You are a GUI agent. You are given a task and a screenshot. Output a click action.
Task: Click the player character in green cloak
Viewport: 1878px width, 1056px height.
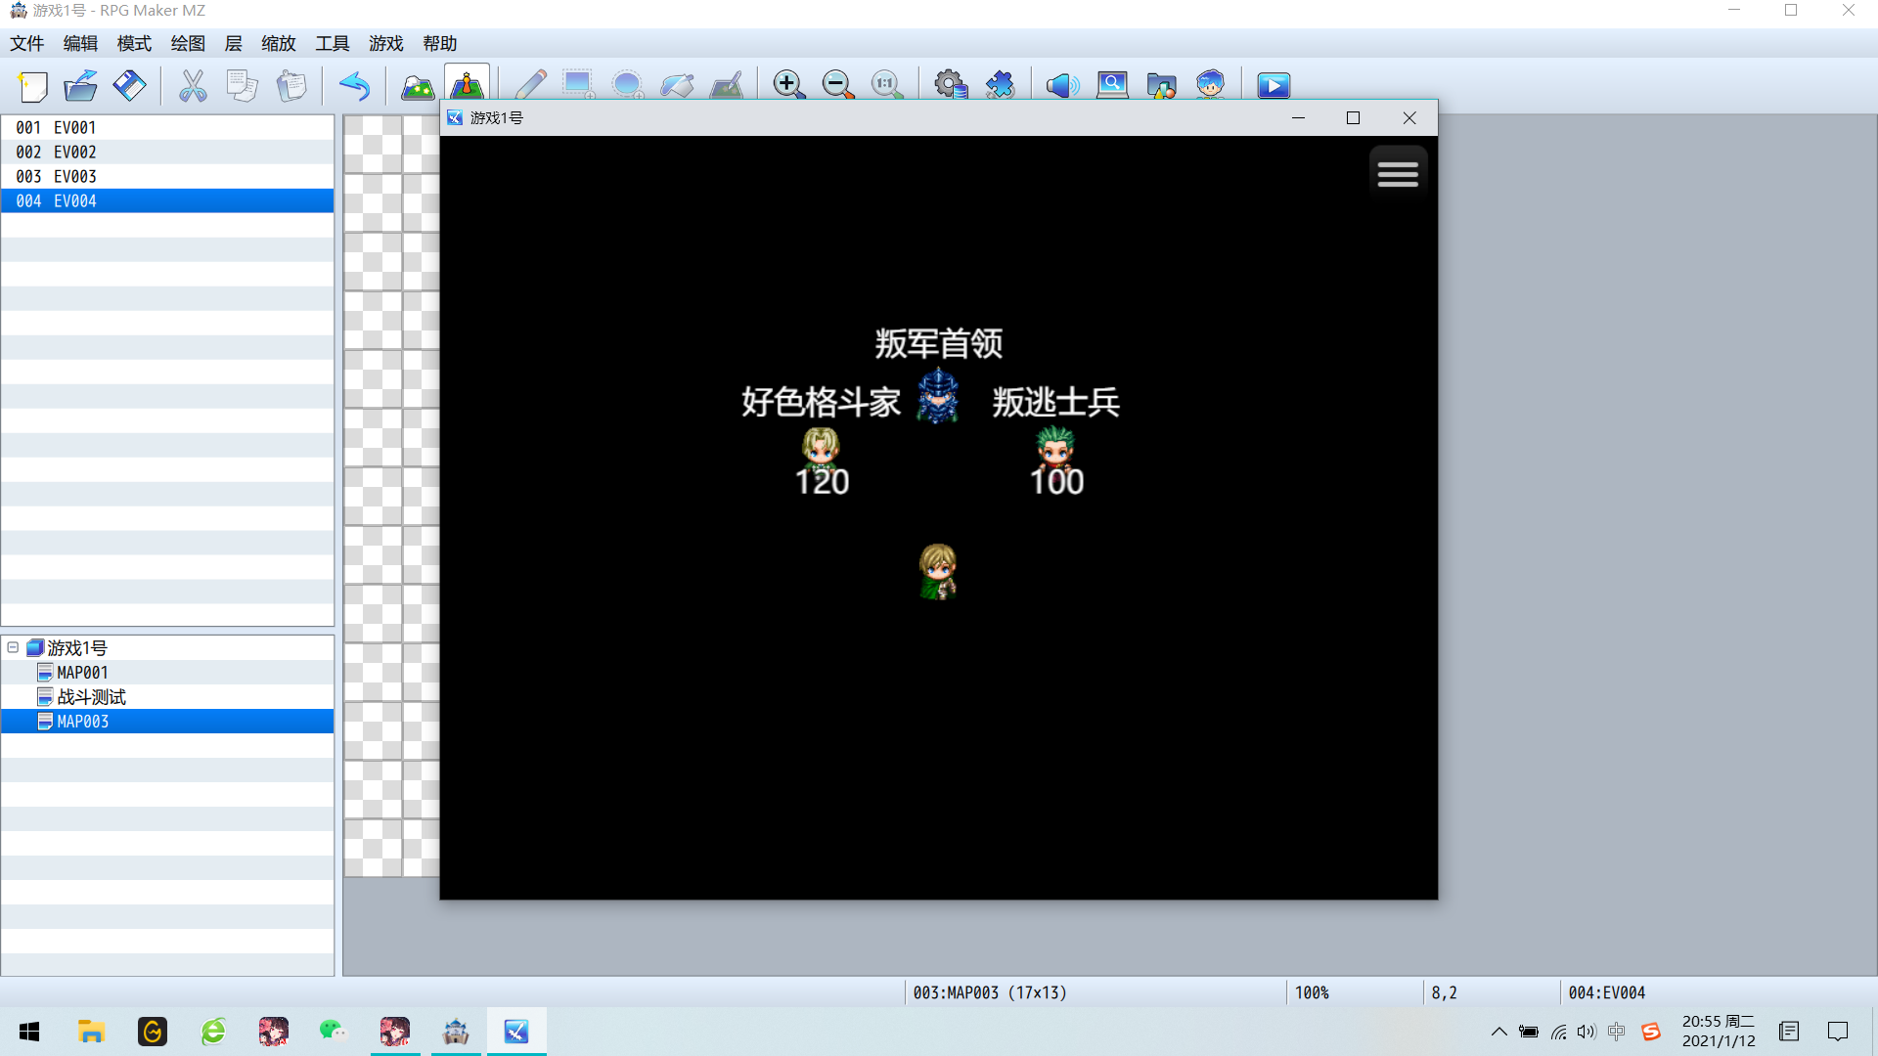(938, 571)
